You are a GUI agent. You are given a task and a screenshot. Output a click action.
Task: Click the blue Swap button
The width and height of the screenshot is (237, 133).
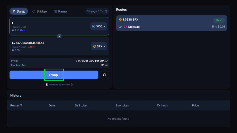[x=54, y=75]
